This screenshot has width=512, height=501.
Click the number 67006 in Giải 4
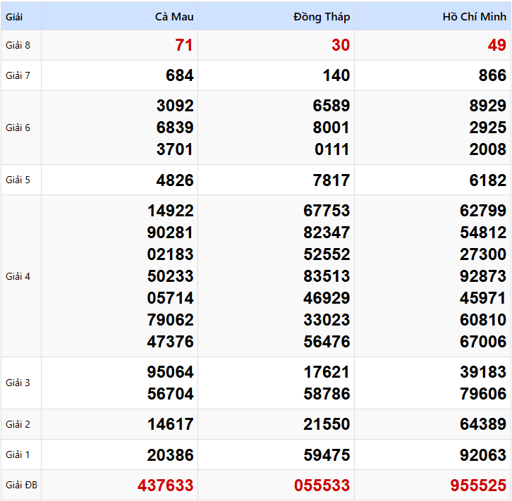point(483,342)
